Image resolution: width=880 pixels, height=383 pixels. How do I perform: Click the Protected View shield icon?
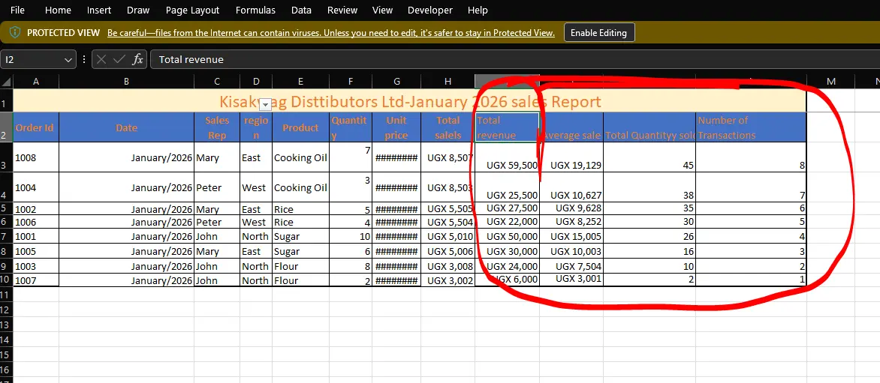coord(15,32)
